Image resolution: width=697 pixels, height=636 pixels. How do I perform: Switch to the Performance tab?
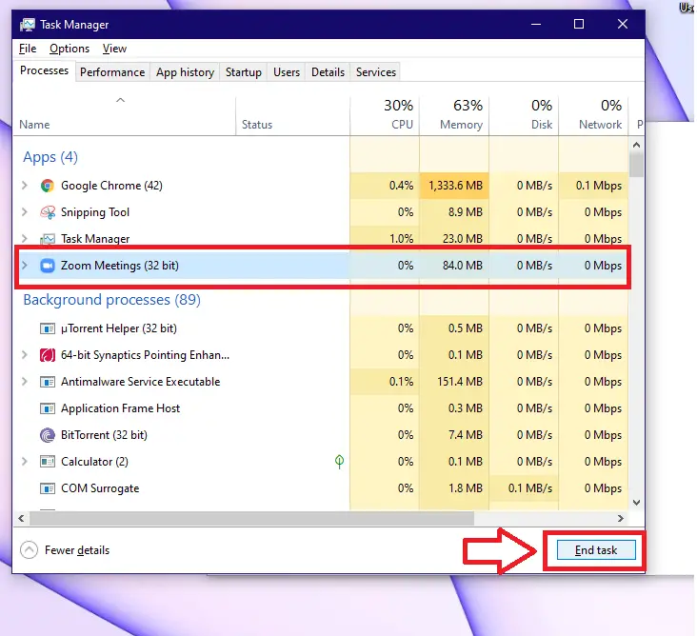tap(112, 72)
